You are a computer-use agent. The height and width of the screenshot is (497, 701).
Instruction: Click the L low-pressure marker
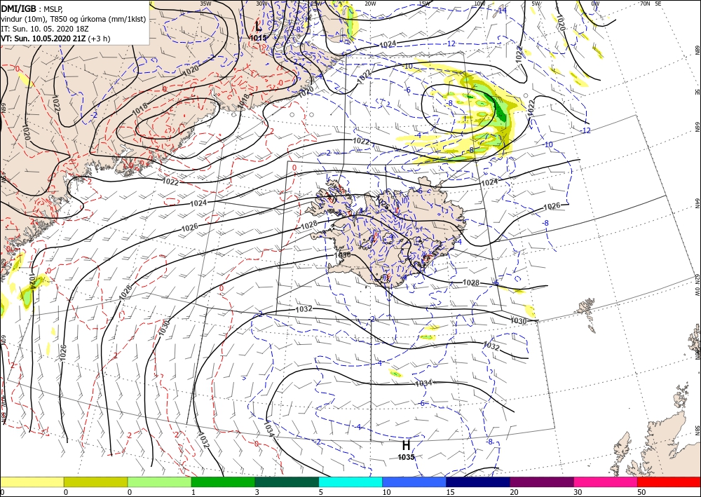259,27
